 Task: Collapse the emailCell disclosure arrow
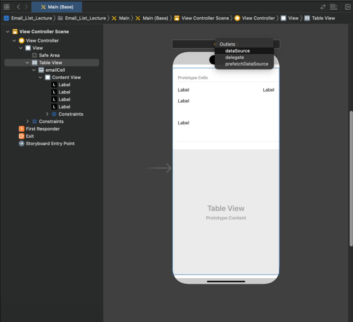click(34, 70)
